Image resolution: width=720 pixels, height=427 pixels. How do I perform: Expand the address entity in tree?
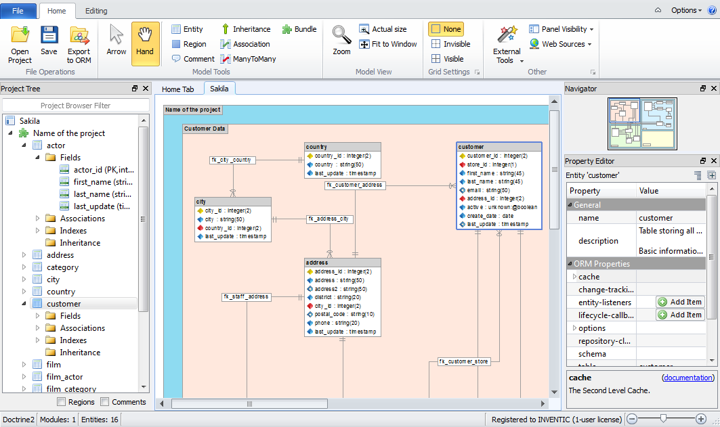click(24, 255)
